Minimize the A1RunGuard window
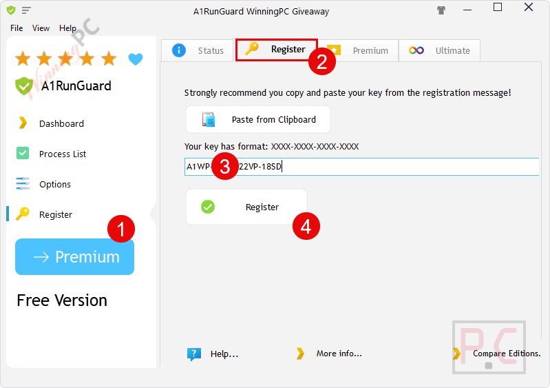 click(467, 10)
